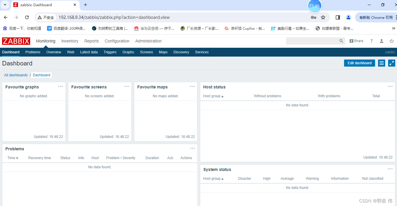Open the Administration menu
Image resolution: width=397 pixels, height=206 pixels.
click(148, 41)
